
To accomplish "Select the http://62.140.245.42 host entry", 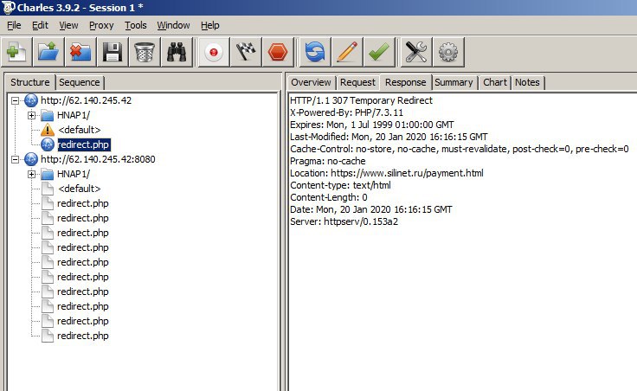I will 87,100.
